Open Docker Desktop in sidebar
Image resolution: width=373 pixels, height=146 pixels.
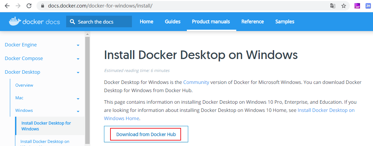pyautogui.click(x=23, y=72)
